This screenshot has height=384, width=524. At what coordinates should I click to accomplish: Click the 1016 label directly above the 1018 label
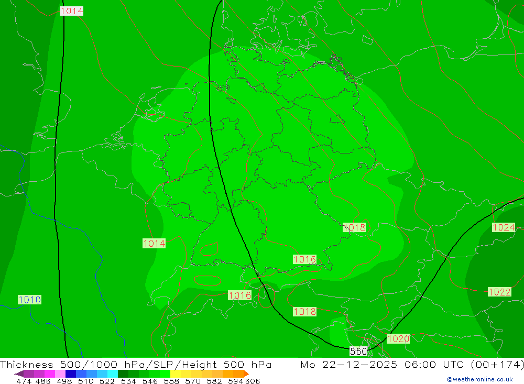304,259
